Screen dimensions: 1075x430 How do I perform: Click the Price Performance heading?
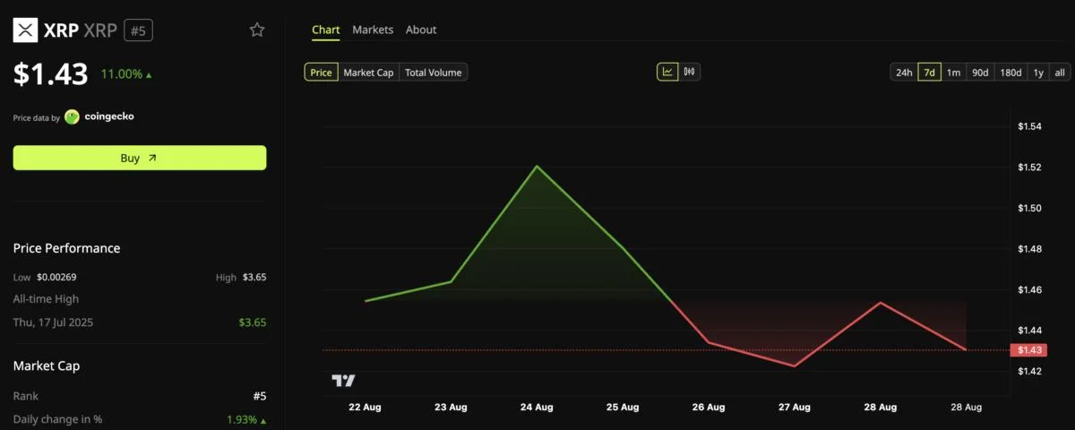(x=66, y=248)
